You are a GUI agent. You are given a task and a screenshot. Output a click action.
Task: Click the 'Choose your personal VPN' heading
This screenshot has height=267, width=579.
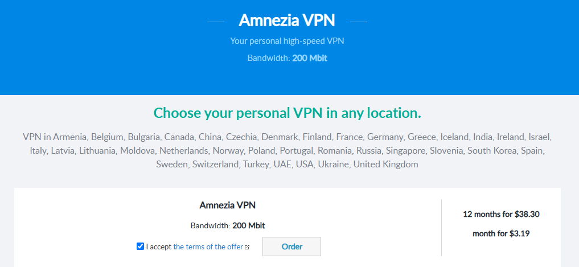(288, 113)
